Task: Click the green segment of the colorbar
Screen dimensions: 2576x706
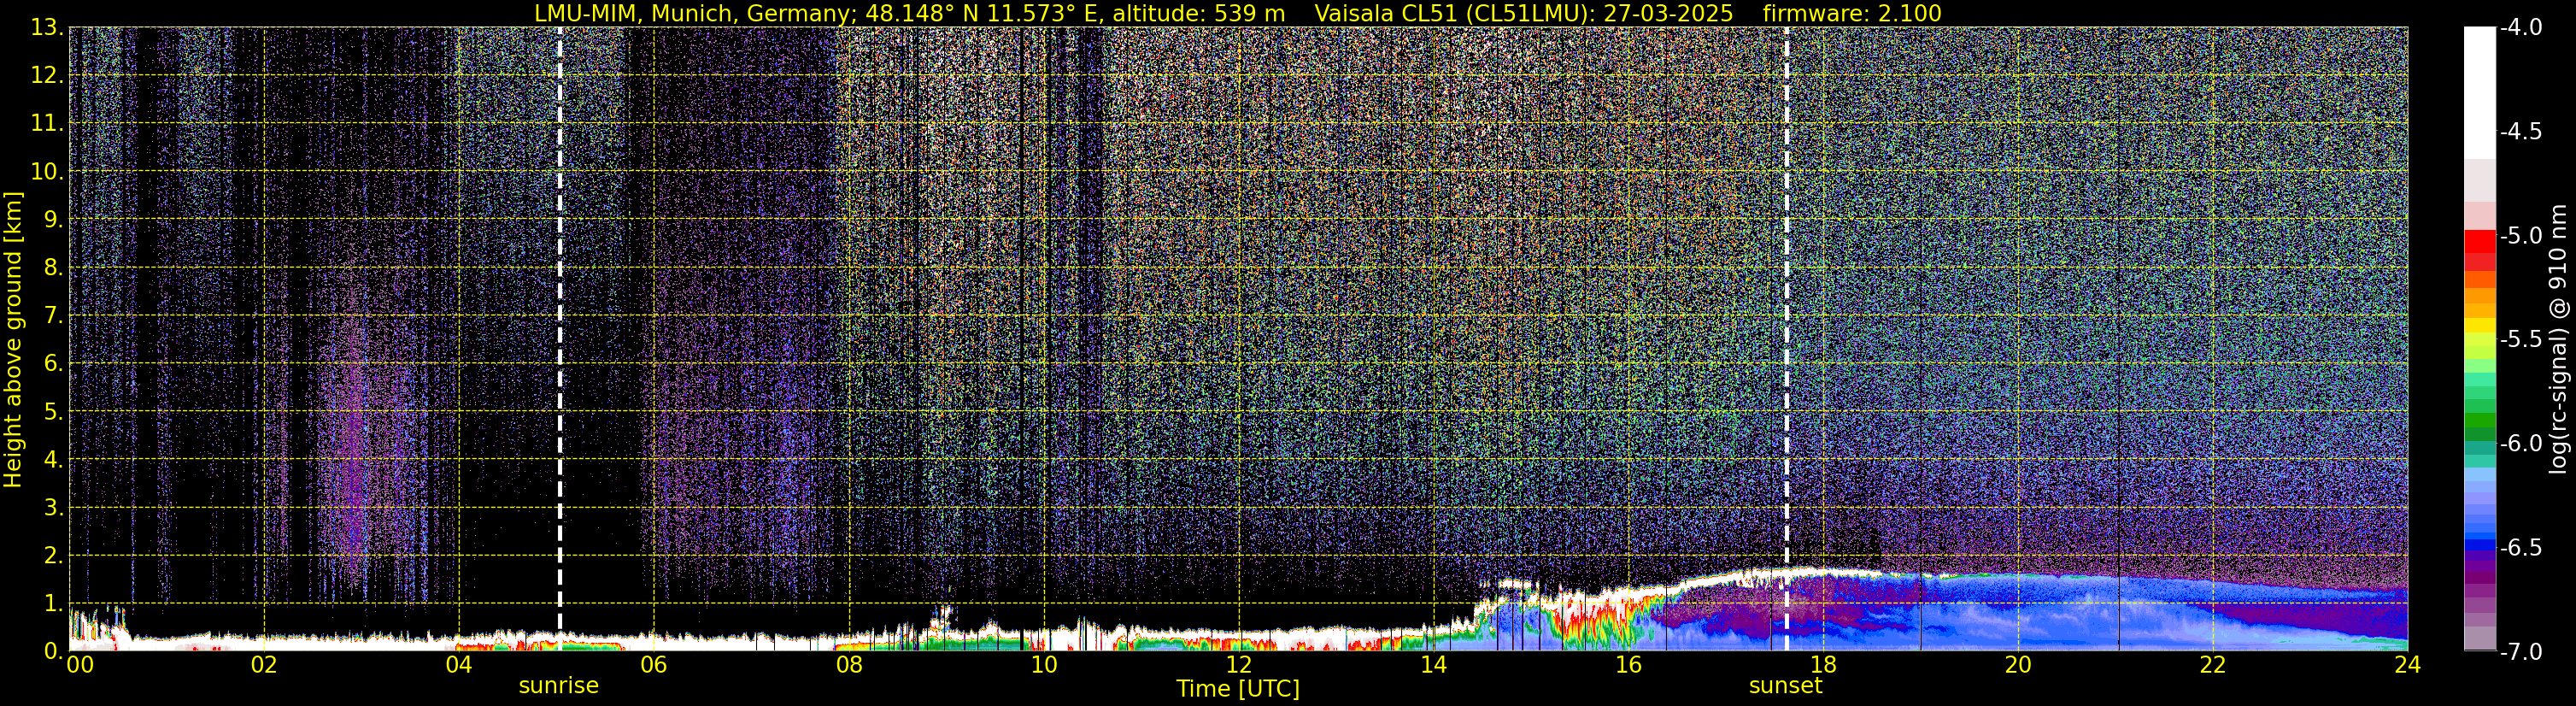Action: pyautogui.click(x=2480, y=420)
